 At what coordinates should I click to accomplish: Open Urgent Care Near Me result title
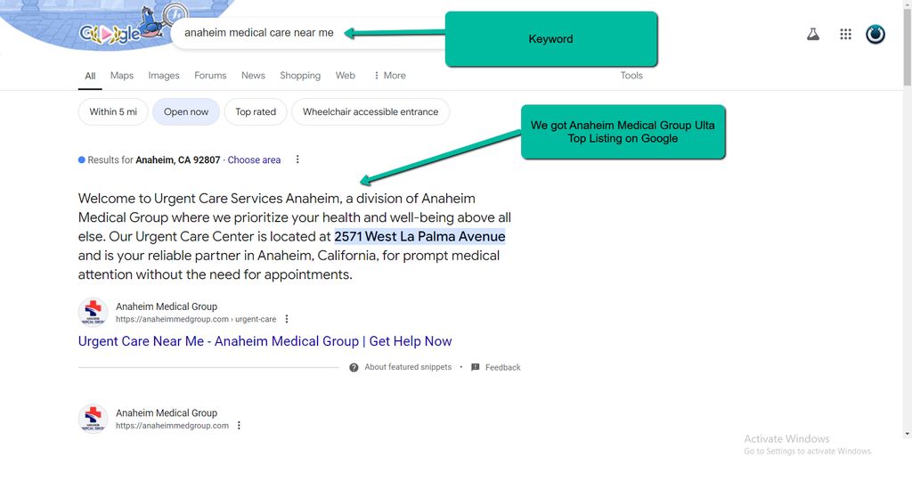click(x=265, y=341)
